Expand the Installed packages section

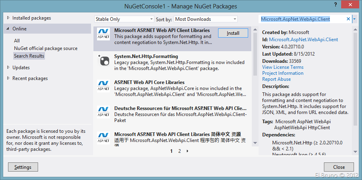[9, 18]
